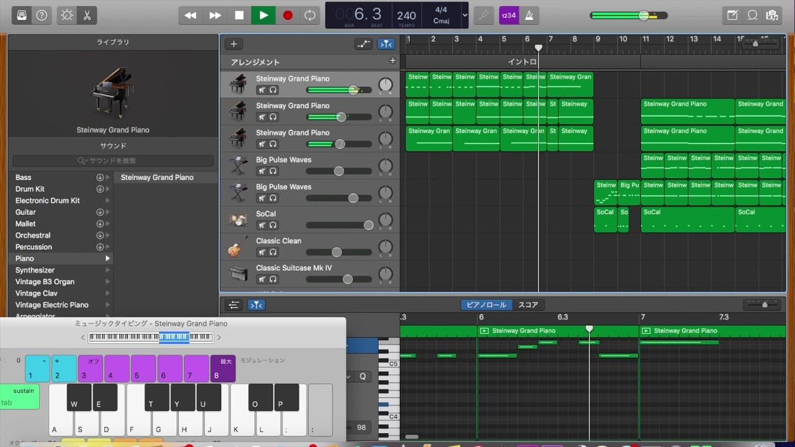Download the Drum Kit sounds via its icon
Image resolution: width=795 pixels, height=447 pixels.
coord(100,189)
